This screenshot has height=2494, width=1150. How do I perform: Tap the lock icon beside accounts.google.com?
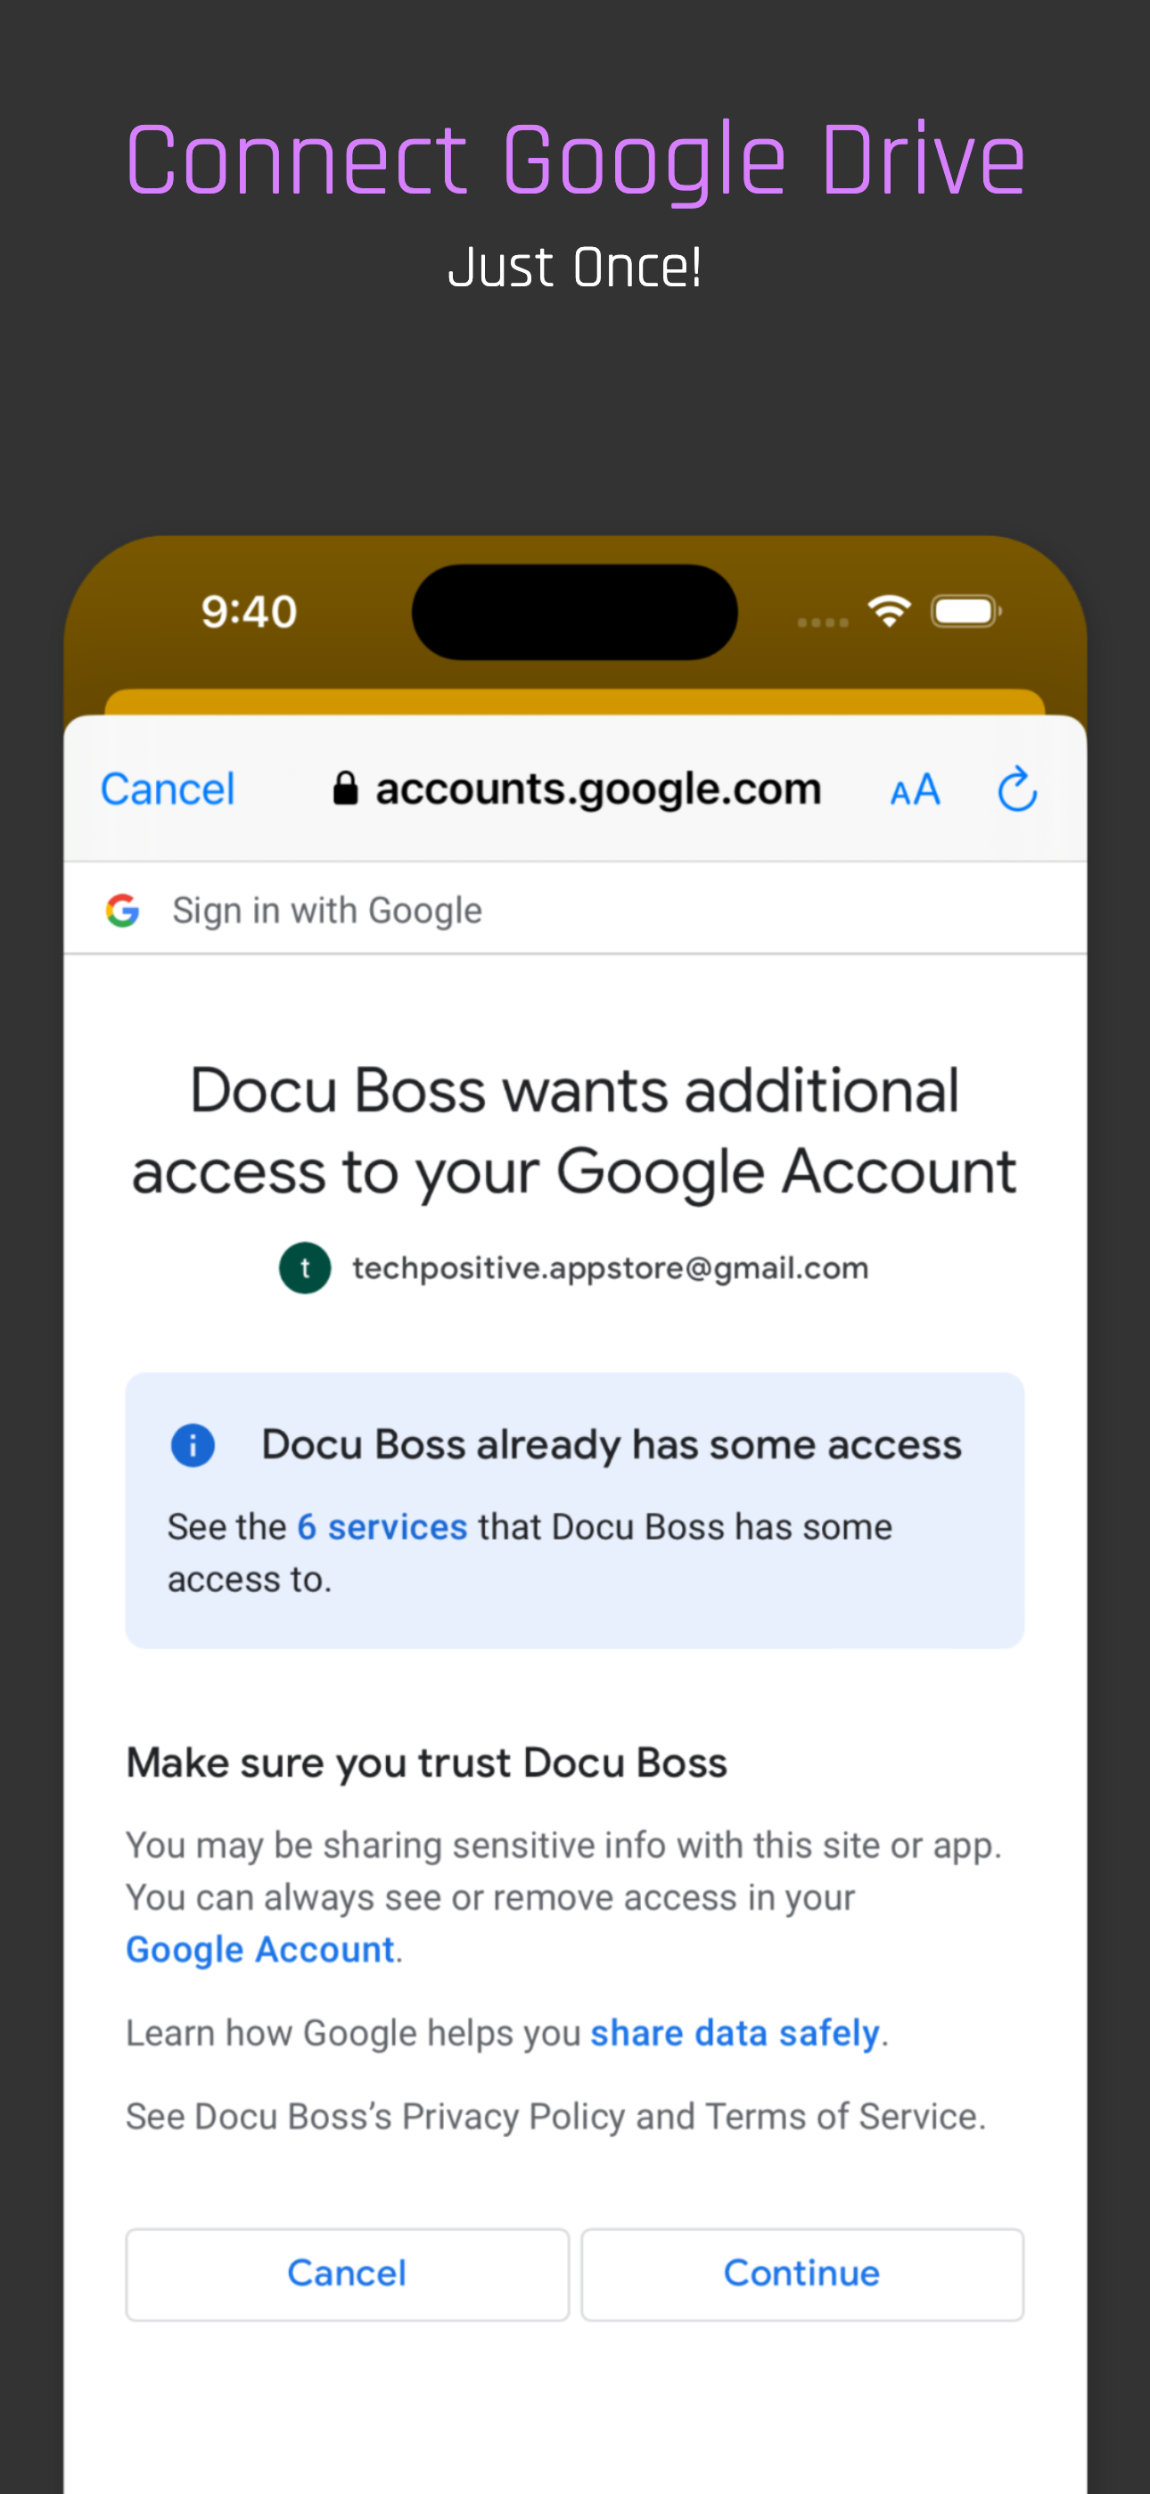[x=346, y=789]
